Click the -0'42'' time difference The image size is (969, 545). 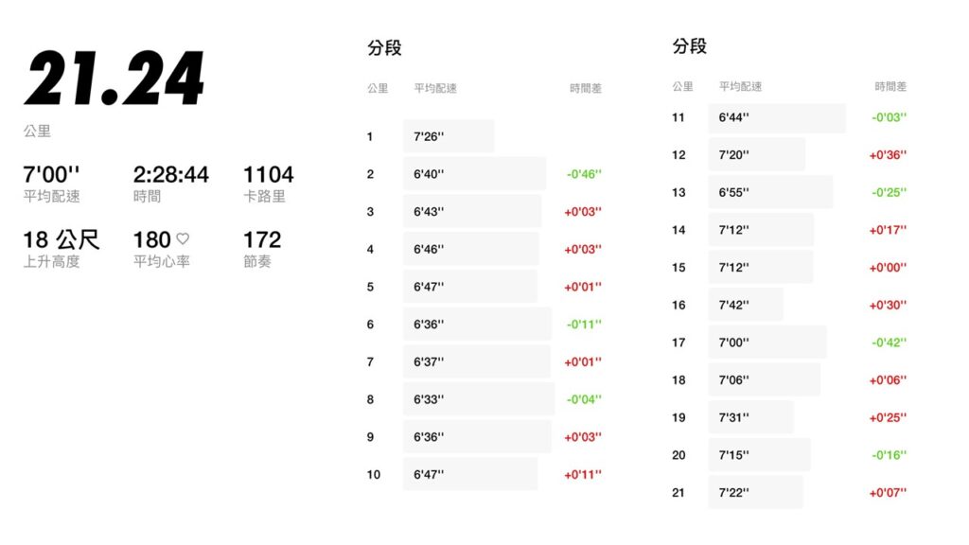tap(890, 343)
